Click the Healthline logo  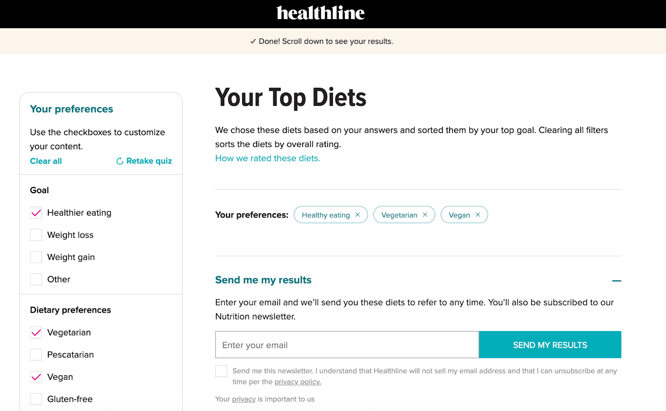[x=321, y=13]
